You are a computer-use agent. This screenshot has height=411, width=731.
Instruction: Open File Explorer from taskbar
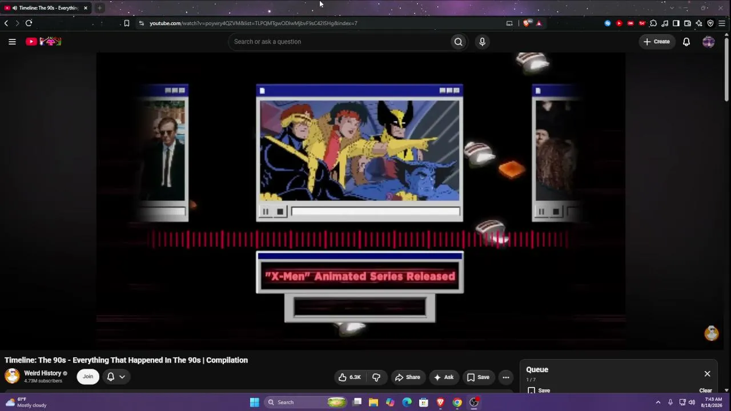[x=373, y=402]
